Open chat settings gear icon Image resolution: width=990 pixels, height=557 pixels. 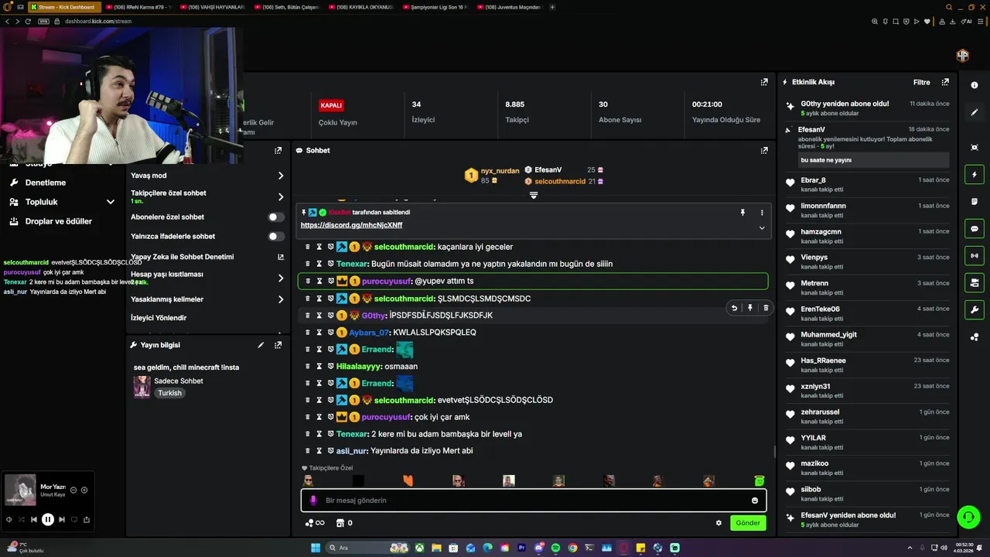click(x=719, y=523)
